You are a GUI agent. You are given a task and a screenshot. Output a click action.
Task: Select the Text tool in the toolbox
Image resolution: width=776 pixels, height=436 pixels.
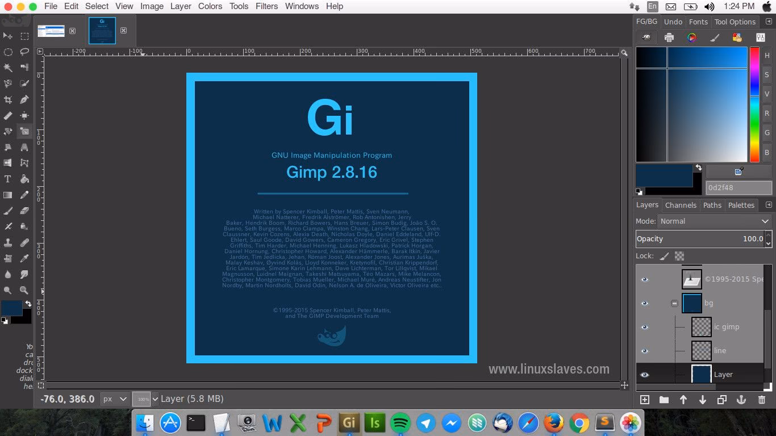[9, 179]
